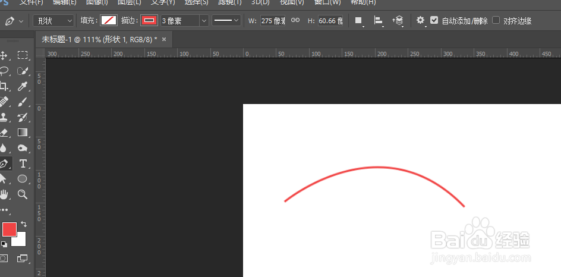This screenshot has width=561, height=277.
Task: Open the stroke line type dropdown
Action: (x=226, y=21)
